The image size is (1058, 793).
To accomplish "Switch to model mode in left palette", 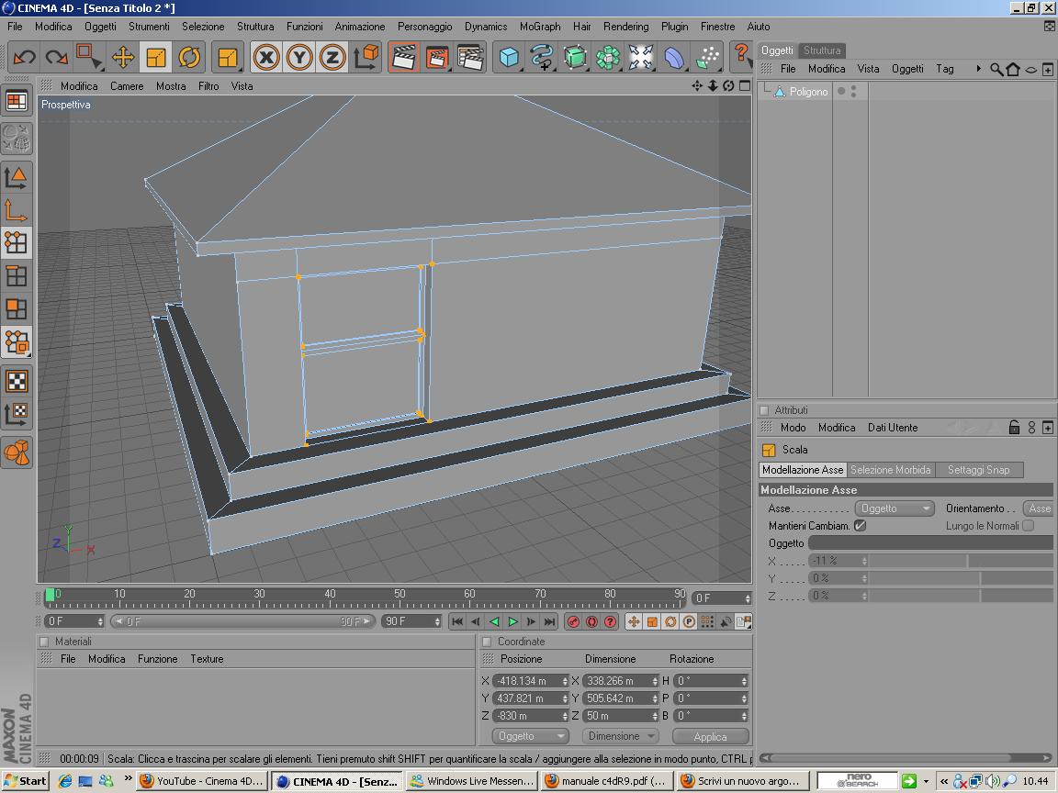I will pos(17,177).
